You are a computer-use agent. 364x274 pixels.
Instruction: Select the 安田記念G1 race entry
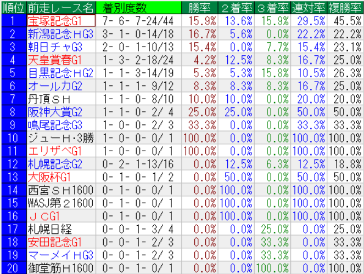[55, 242]
